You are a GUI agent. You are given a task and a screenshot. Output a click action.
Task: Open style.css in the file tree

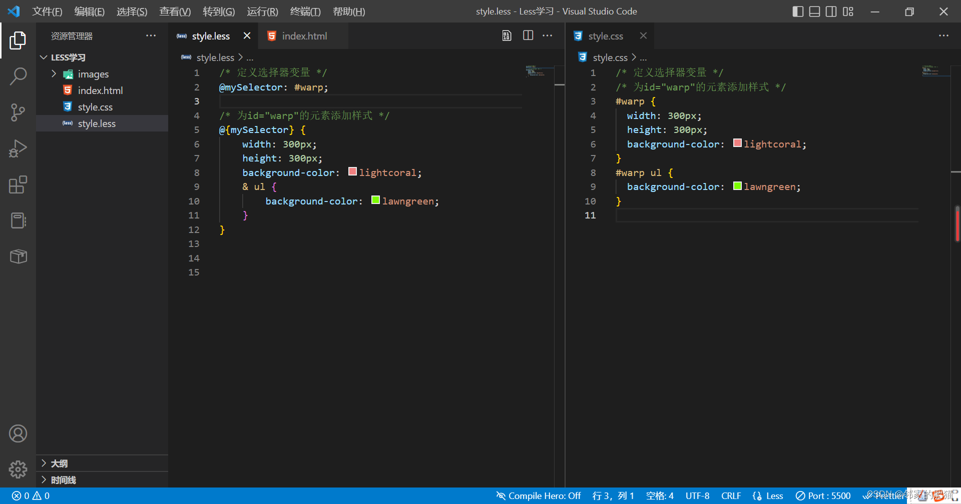pyautogui.click(x=95, y=107)
